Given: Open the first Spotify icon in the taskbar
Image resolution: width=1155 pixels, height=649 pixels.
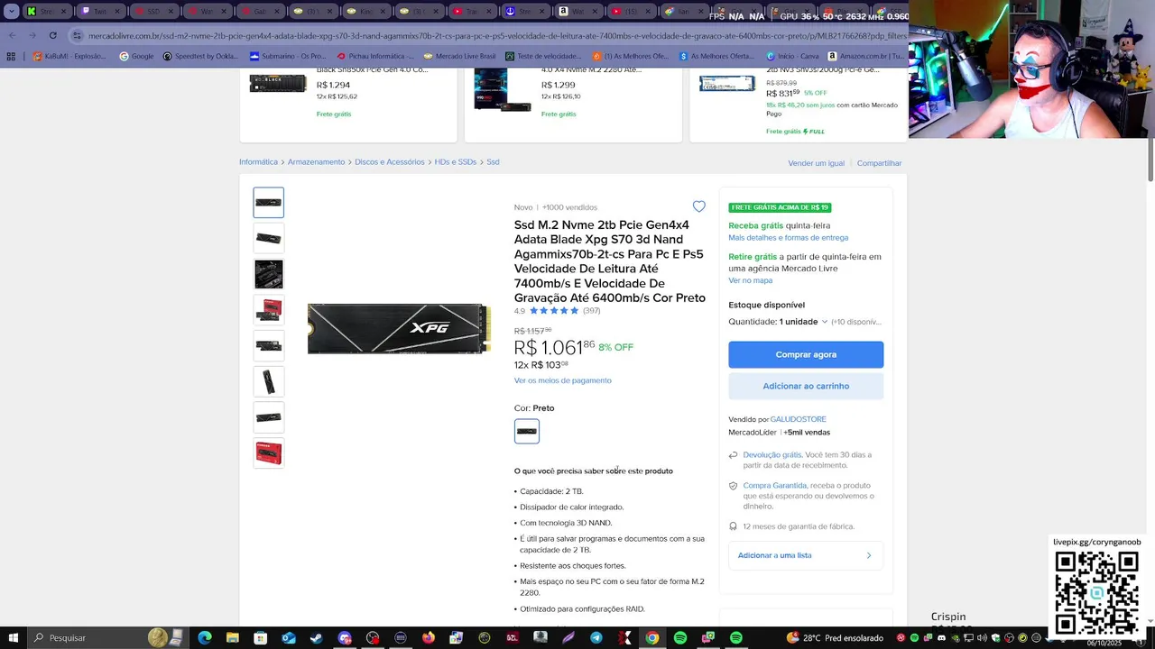Looking at the screenshot, I should [x=680, y=637].
